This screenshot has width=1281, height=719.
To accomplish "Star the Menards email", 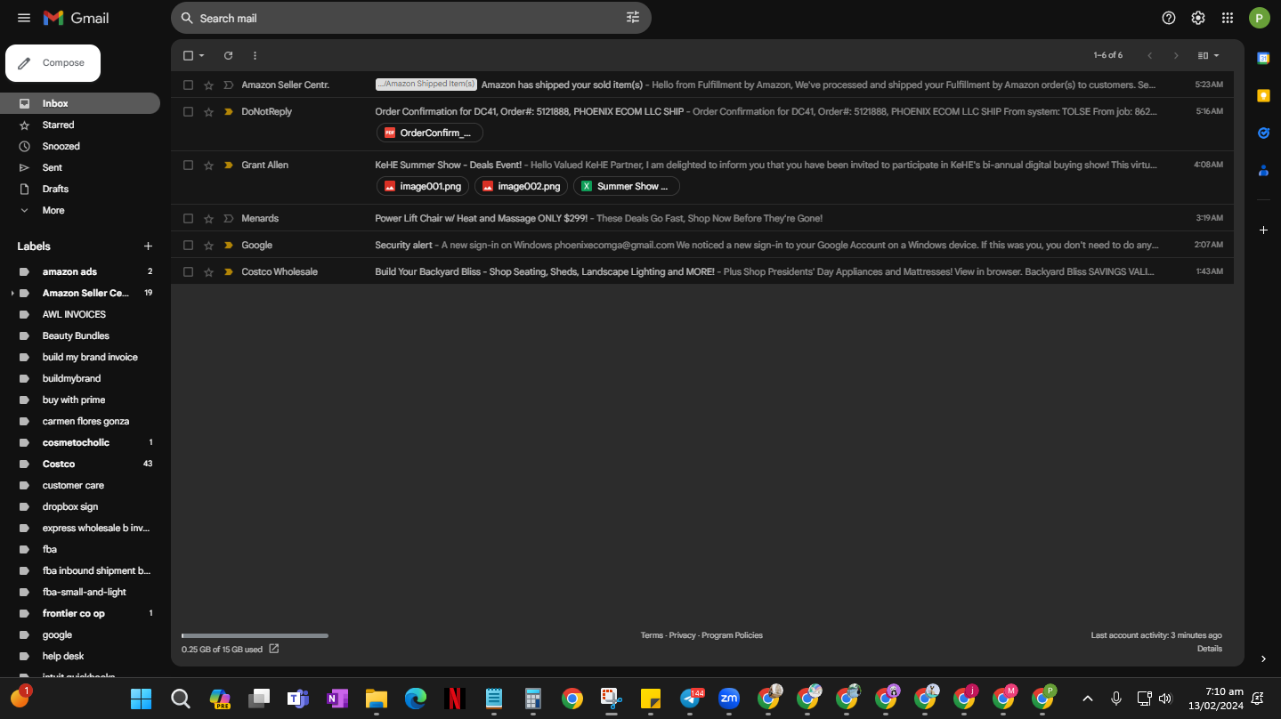I will tap(208, 218).
